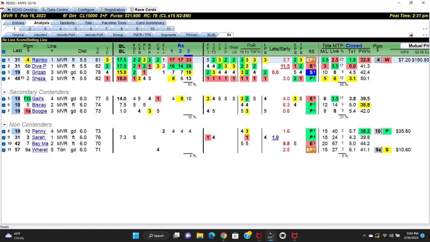The image size is (430, 242).
Task: Click the RDSS app icon on the taskbar
Action: tap(271, 236)
